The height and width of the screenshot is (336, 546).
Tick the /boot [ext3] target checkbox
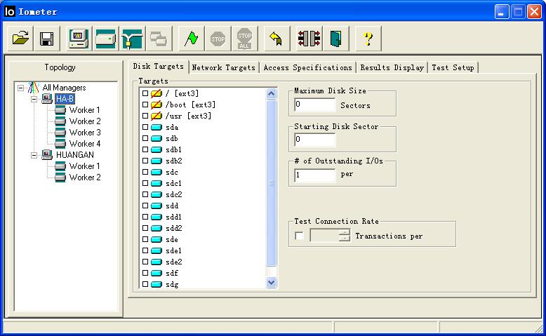tap(145, 105)
